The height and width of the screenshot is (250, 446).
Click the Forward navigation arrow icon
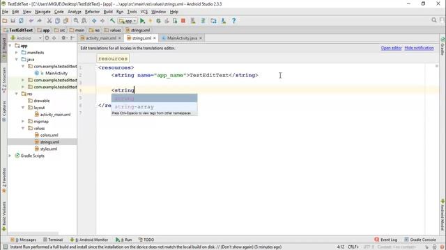[x=102, y=21]
